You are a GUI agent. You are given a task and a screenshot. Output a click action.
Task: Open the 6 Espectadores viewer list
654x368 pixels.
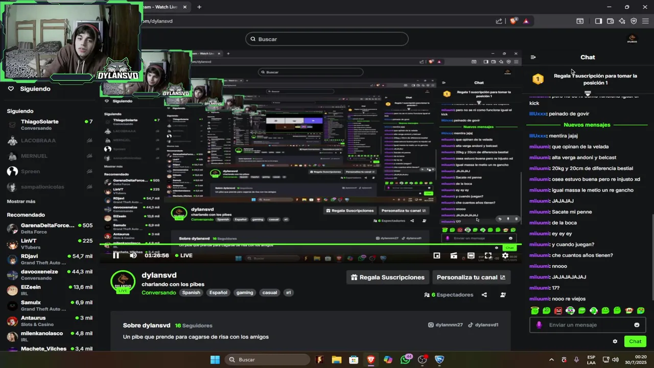click(x=449, y=295)
